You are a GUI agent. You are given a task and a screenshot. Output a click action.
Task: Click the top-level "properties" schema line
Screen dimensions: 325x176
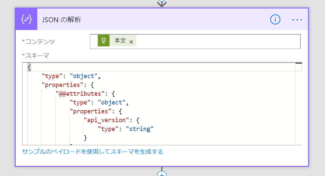point(68,85)
